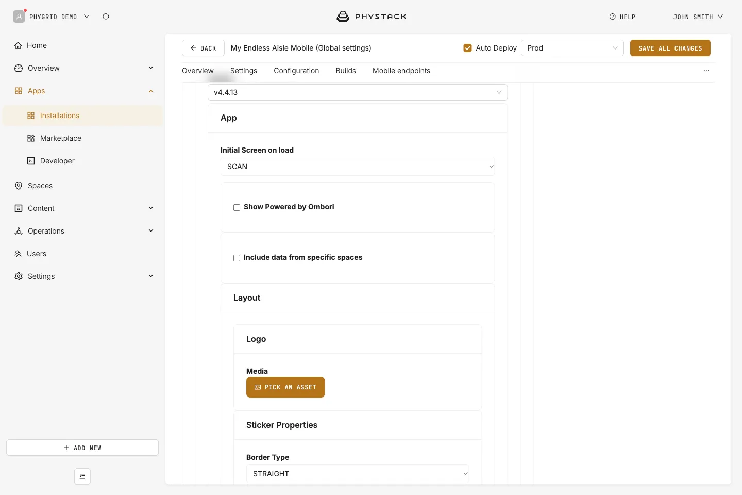This screenshot has height=495, width=742.
Task: Switch to the Overview tab
Action: pos(198,71)
